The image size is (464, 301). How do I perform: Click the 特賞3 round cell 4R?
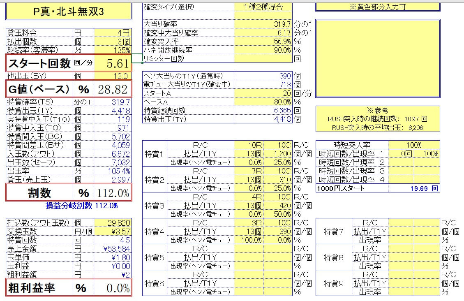coord(249,197)
